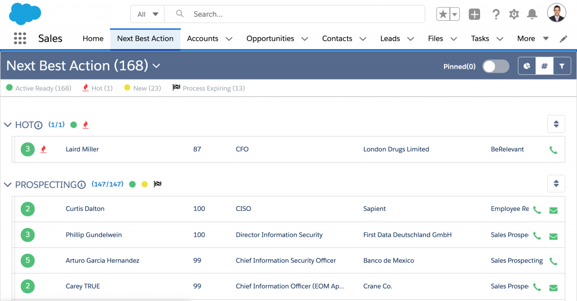Open the All search scope dropdown
577x301 pixels.
pos(148,14)
